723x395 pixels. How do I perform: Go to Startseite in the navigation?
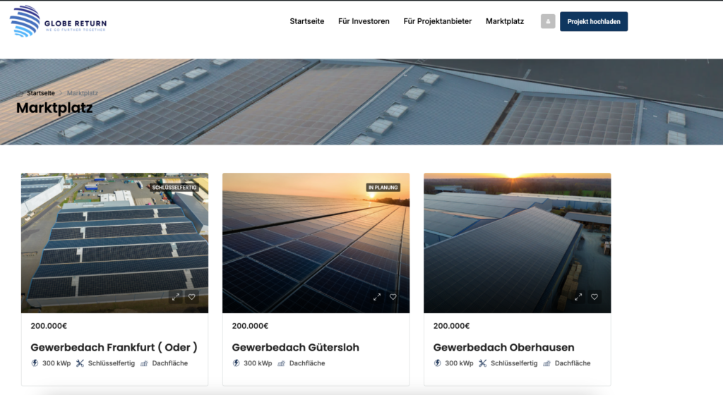[306, 21]
